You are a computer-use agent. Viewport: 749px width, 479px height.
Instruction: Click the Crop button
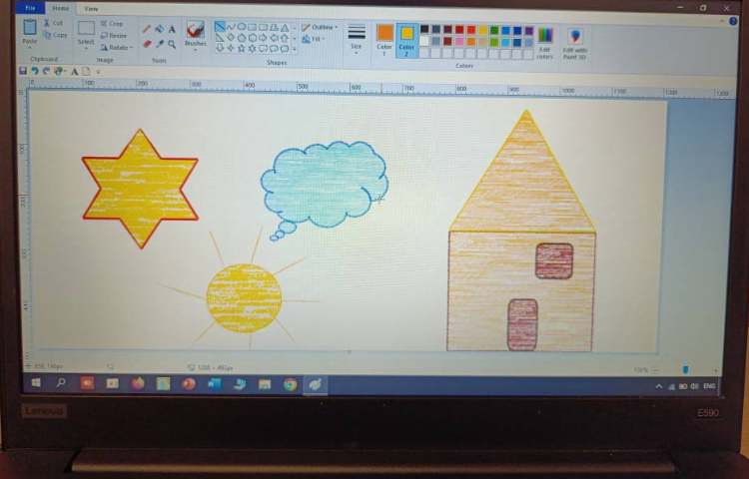coord(112,23)
